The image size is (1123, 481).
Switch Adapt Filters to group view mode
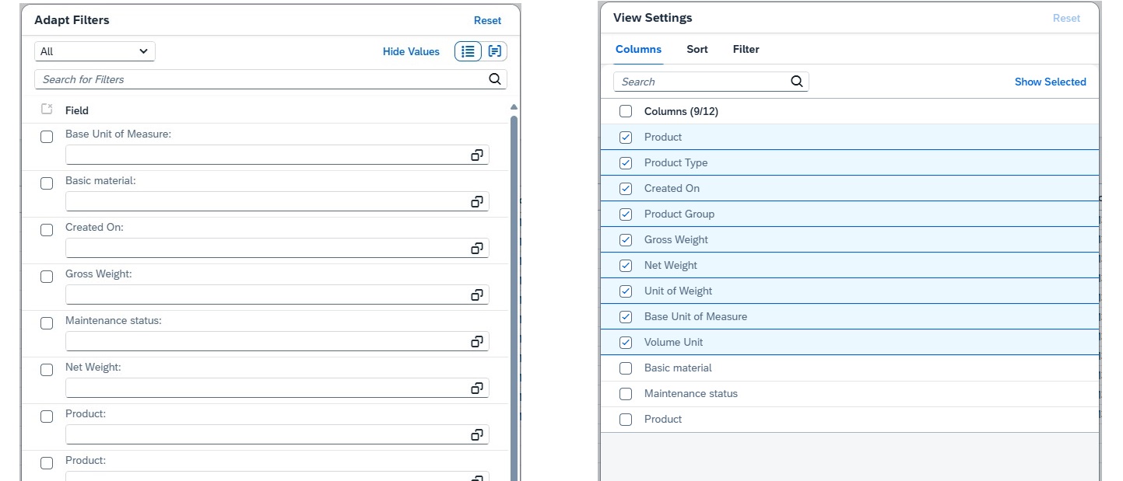496,51
